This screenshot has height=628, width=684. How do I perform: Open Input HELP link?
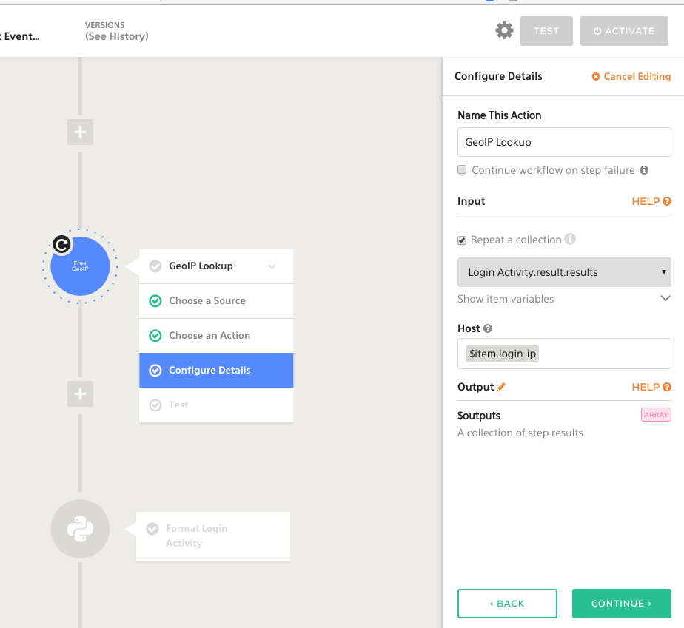click(651, 201)
